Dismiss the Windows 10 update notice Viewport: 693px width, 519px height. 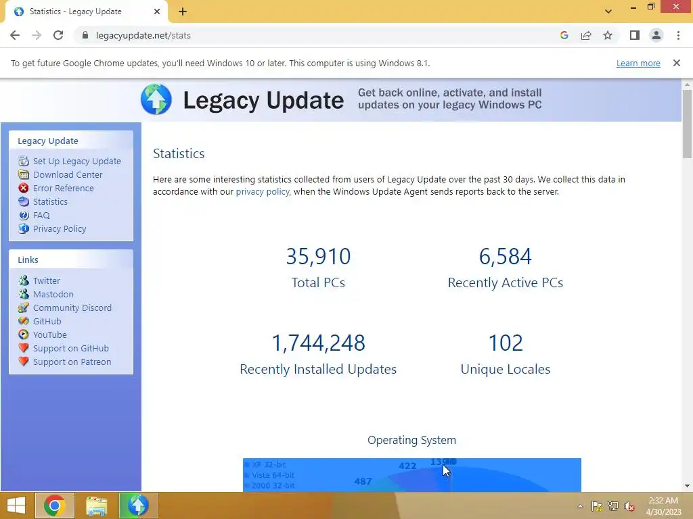[677, 63]
